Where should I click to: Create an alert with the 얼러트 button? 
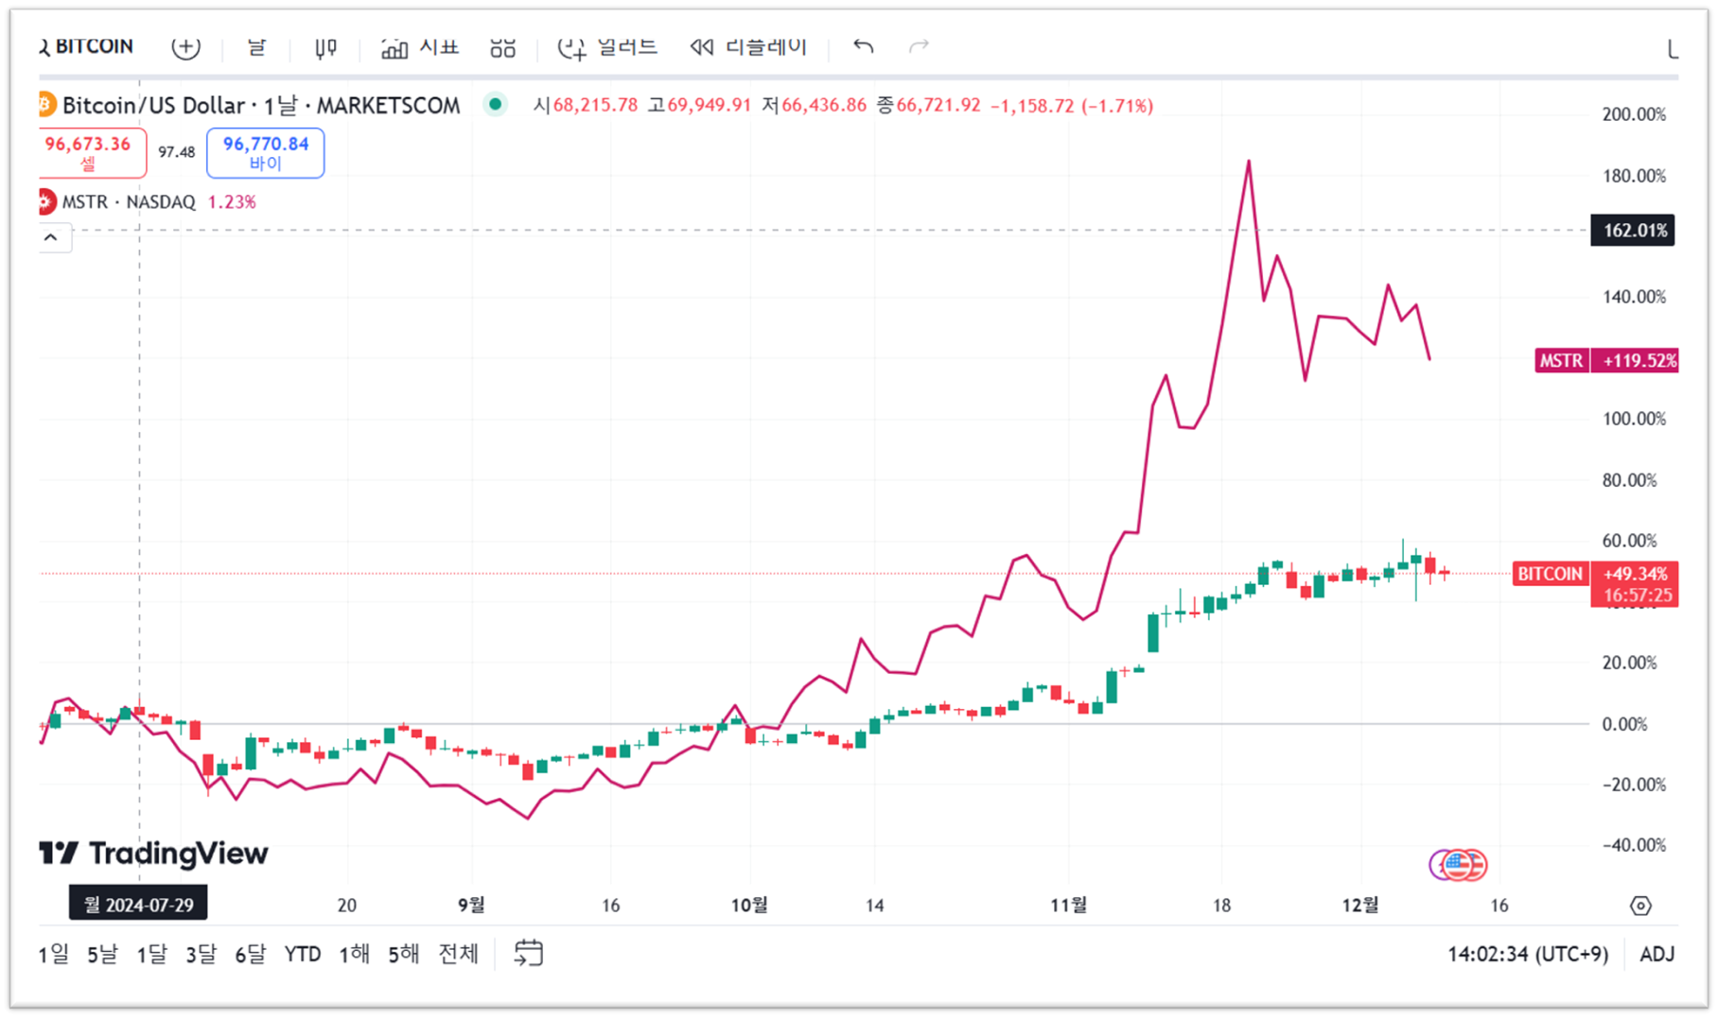click(x=607, y=47)
